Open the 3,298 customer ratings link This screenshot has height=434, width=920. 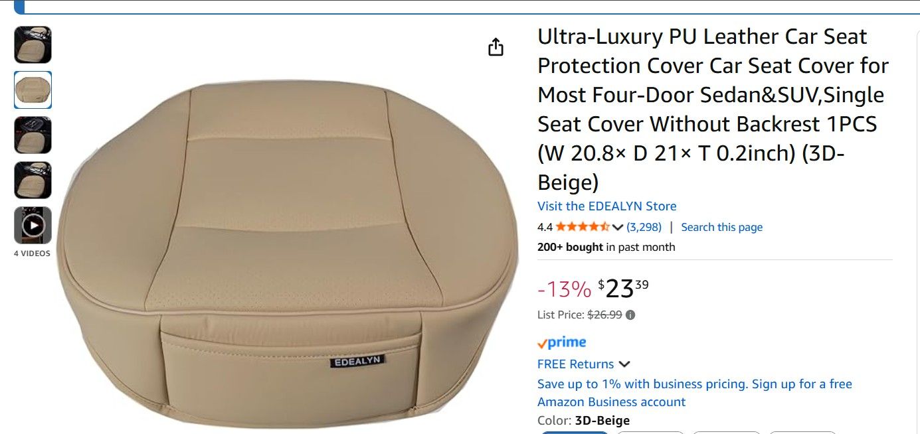(644, 227)
